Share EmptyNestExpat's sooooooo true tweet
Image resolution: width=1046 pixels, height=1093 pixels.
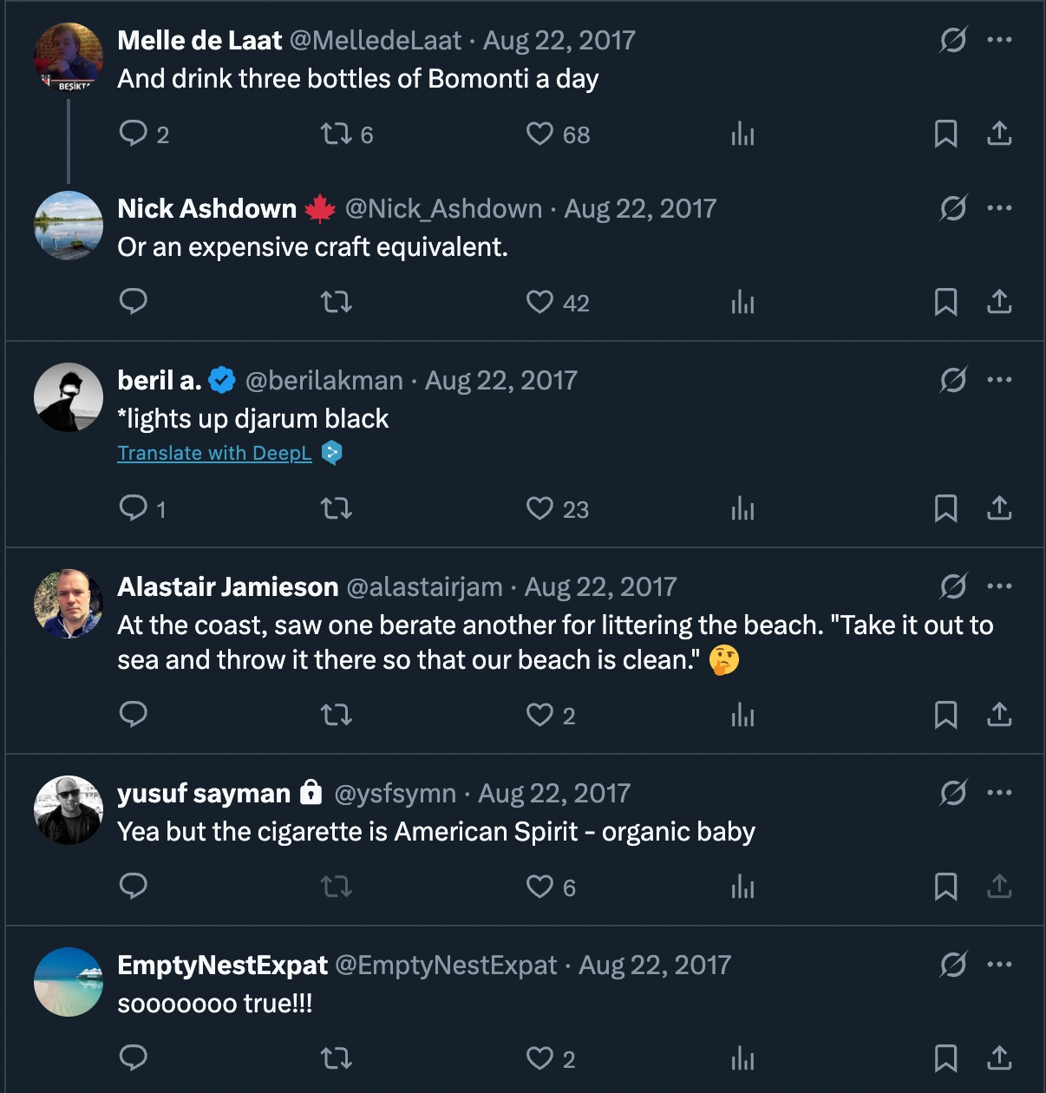[999, 1058]
